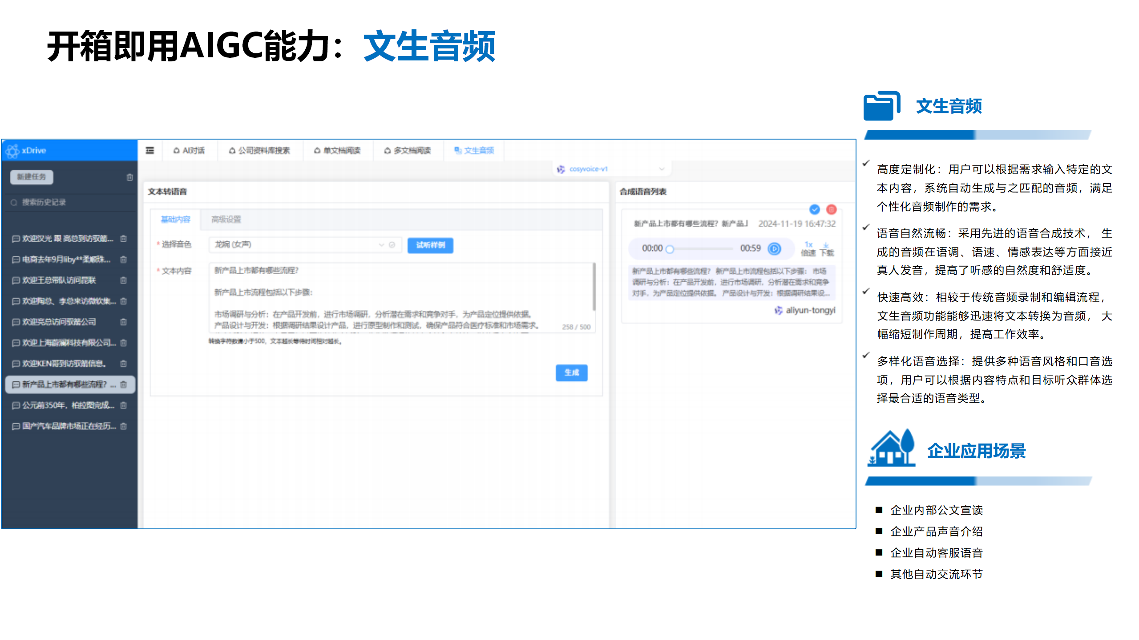Toggle the blue checkmark on audio card
1139x640 pixels.
click(814, 209)
